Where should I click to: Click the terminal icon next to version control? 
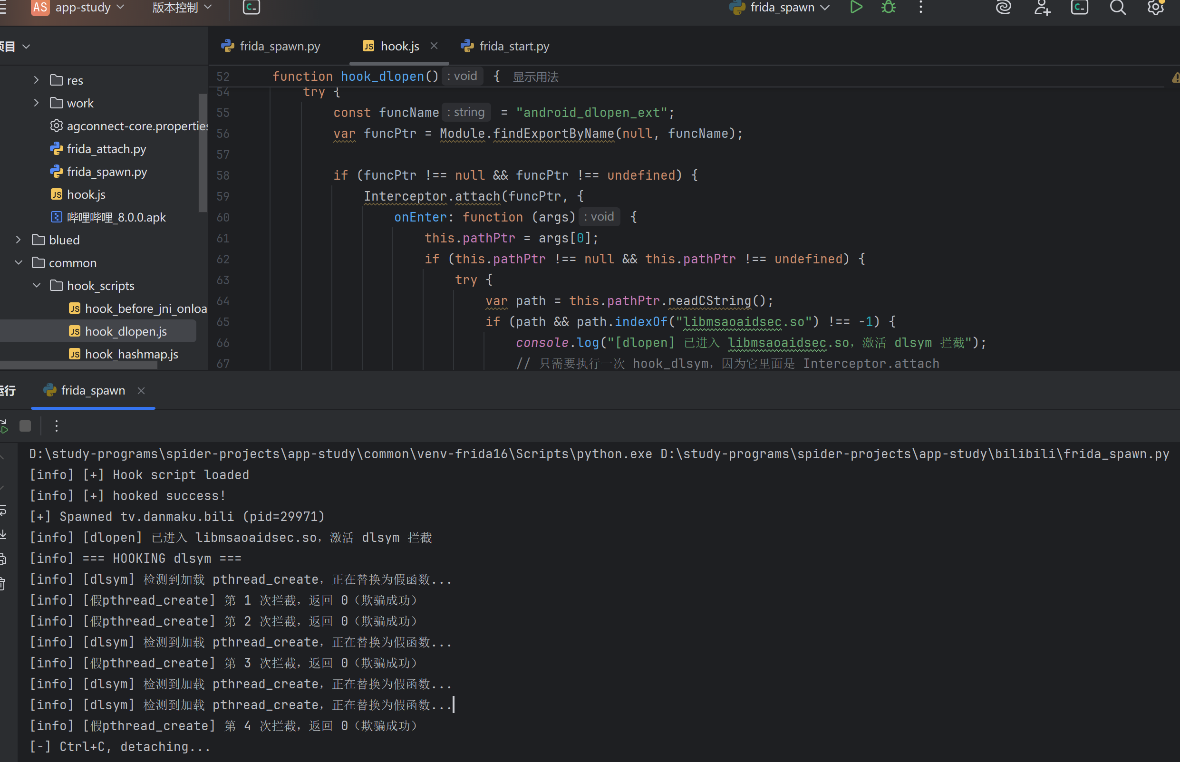(251, 8)
